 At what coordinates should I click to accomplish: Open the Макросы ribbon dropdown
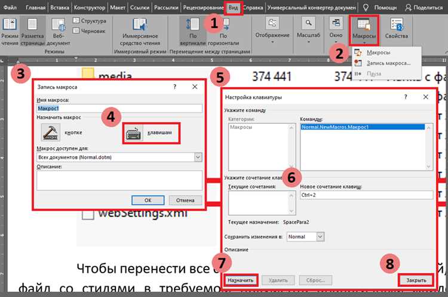(364, 30)
